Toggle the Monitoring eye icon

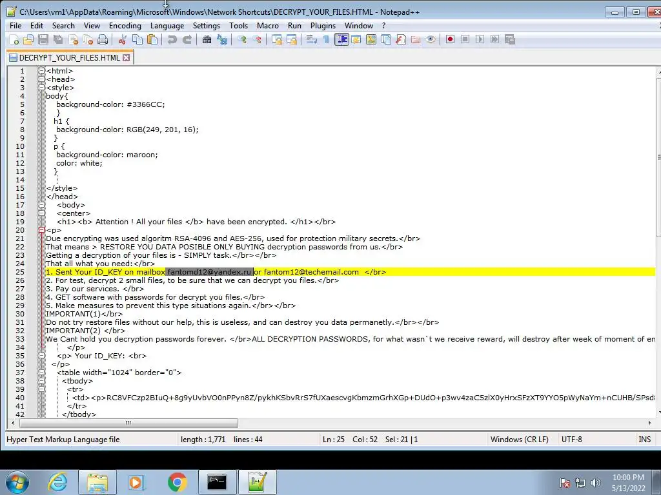click(x=431, y=39)
